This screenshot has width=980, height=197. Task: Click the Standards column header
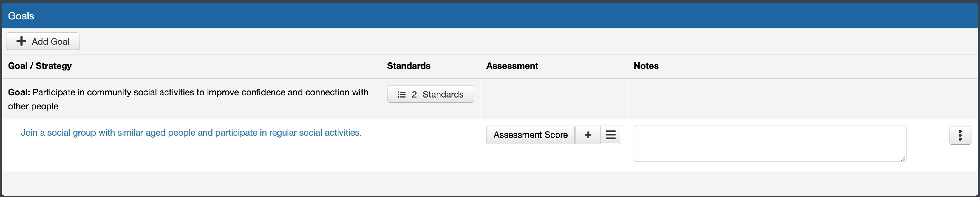pyautogui.click(x=408, y=66)
